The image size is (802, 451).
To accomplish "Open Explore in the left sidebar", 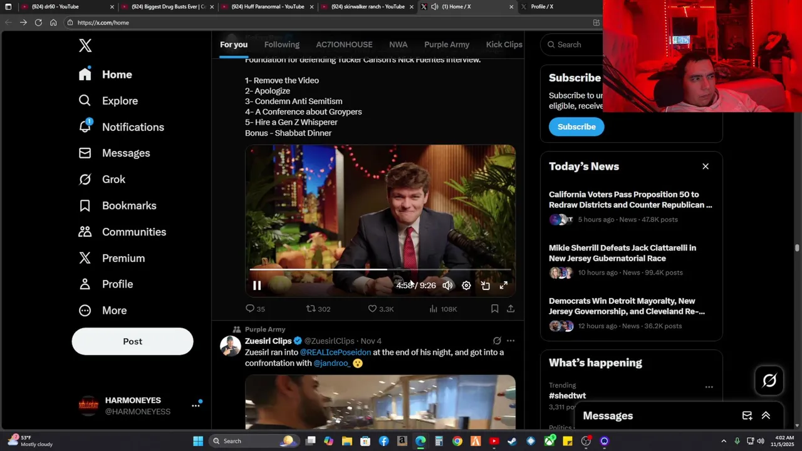I will tap(108, 101).
